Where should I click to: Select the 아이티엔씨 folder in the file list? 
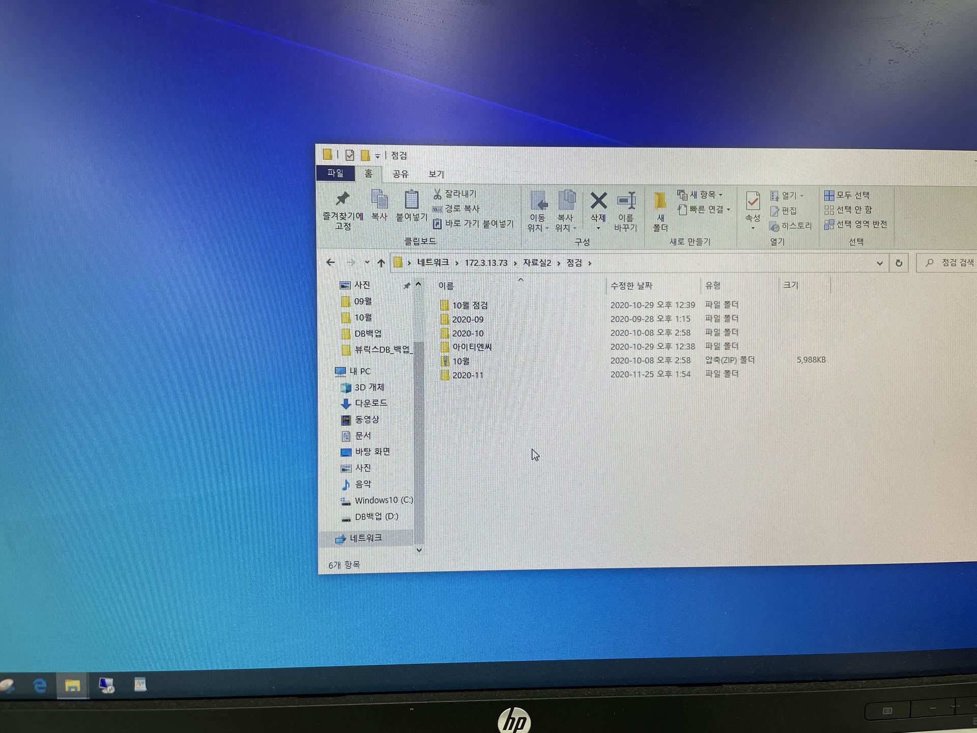coord(472,347)
